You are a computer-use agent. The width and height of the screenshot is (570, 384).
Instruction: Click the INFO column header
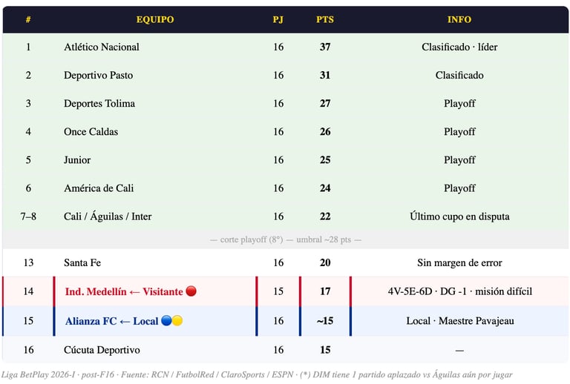point(459,19)
